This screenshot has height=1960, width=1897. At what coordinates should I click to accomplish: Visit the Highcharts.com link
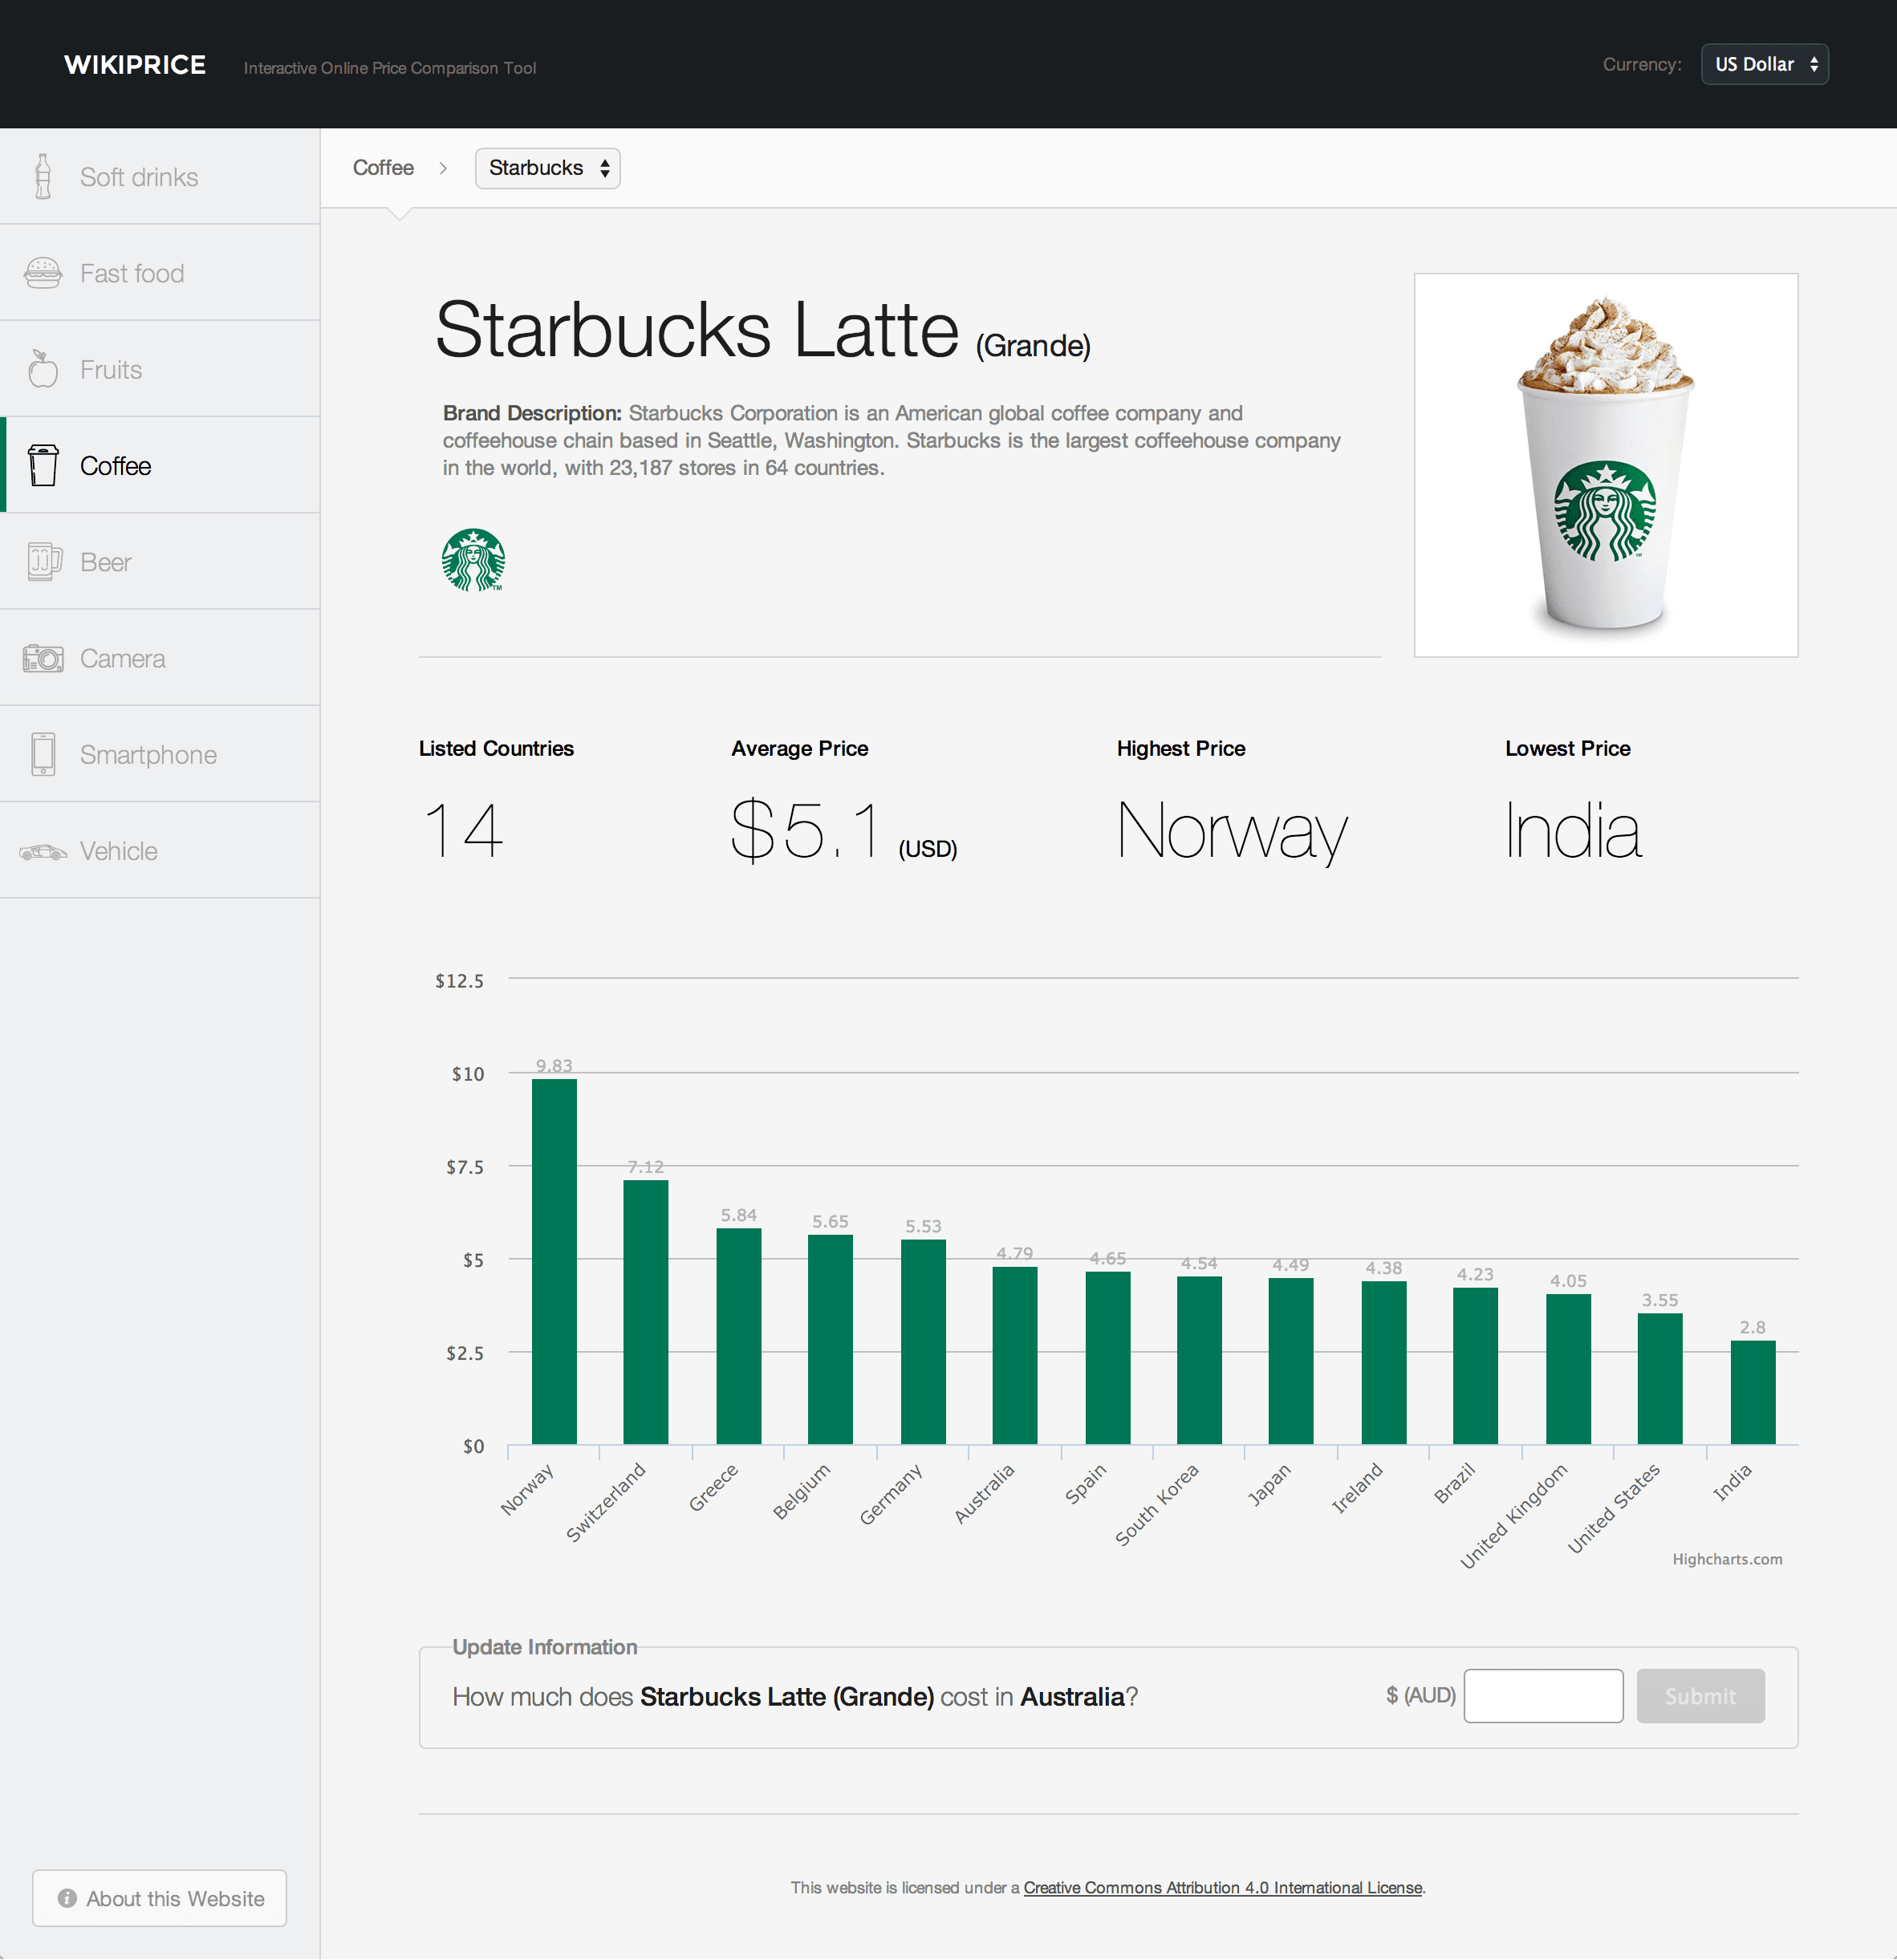pos(1727,1558)
